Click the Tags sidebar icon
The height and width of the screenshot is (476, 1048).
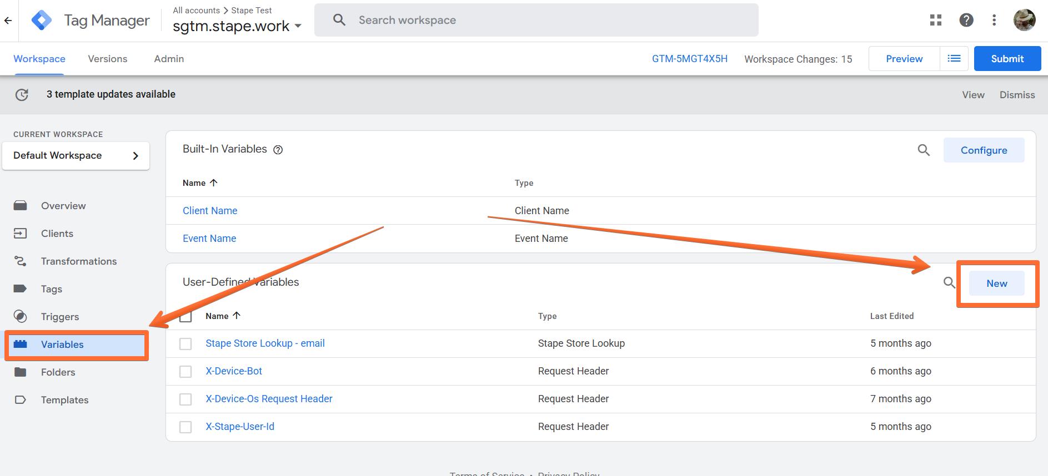20,288
